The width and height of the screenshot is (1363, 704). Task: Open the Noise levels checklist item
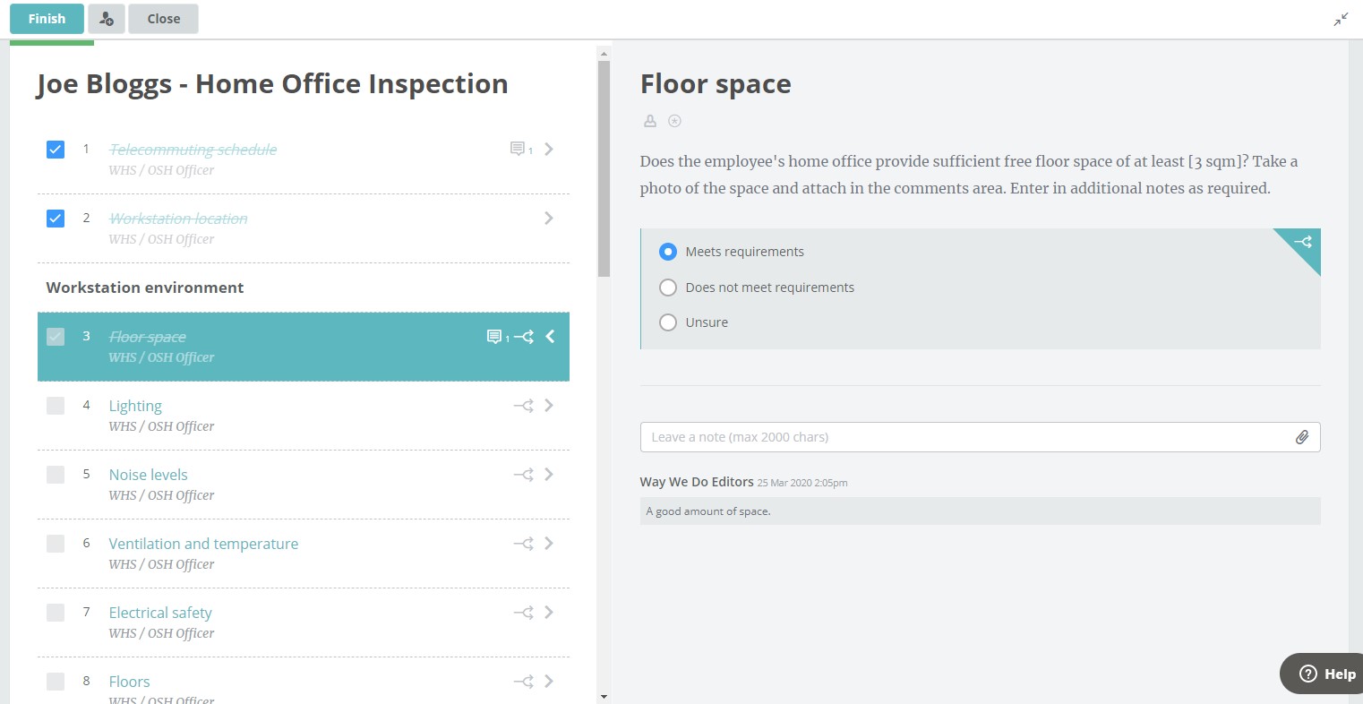148,474
